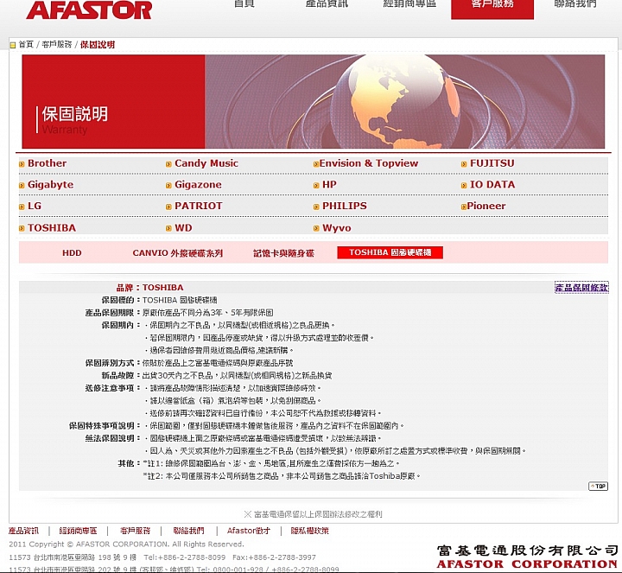This screenshot has width=622, height=573.
Task: Switch to the CANVIO 外接硬碟系列 tab
Action: (x=178, y=252)
